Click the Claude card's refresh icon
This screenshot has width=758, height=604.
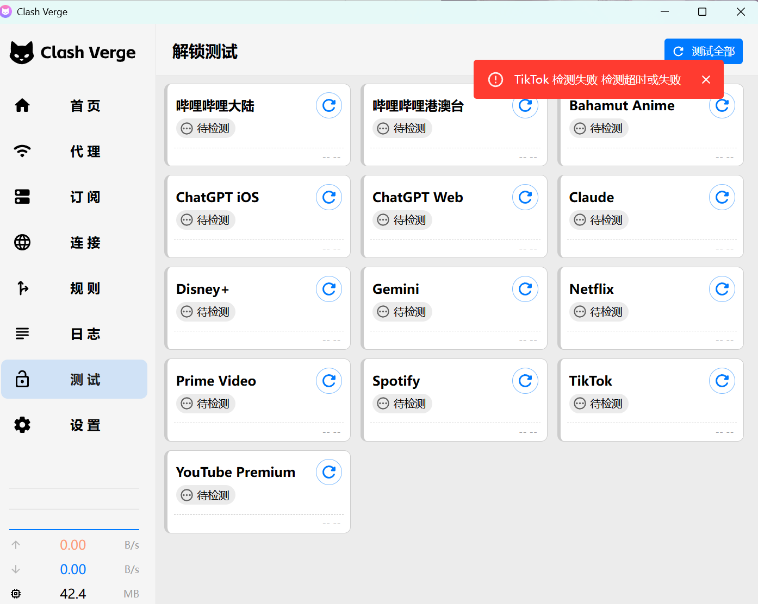(x=722, y=197)
